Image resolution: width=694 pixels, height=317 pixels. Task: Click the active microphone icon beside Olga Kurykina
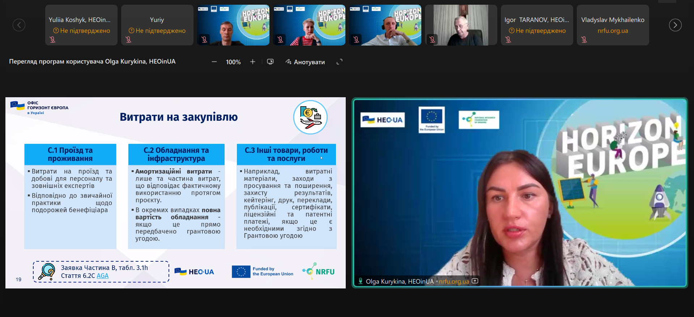point(361,281)
